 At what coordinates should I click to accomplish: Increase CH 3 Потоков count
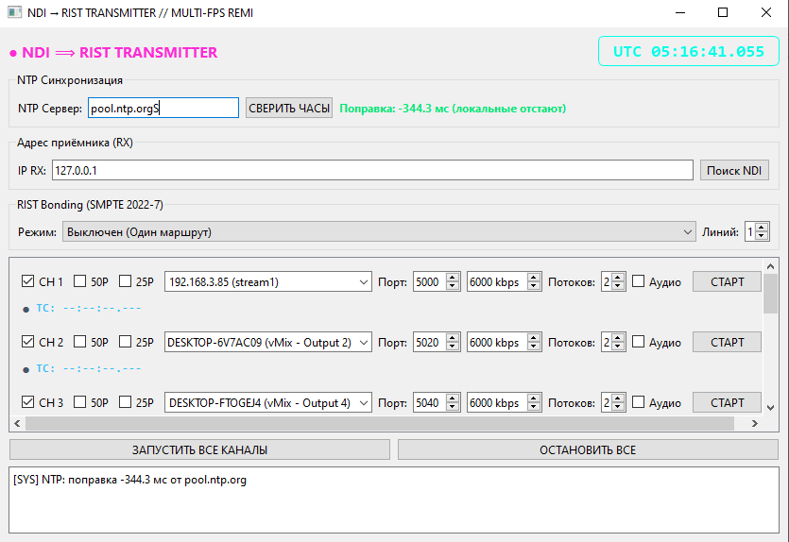618,398
